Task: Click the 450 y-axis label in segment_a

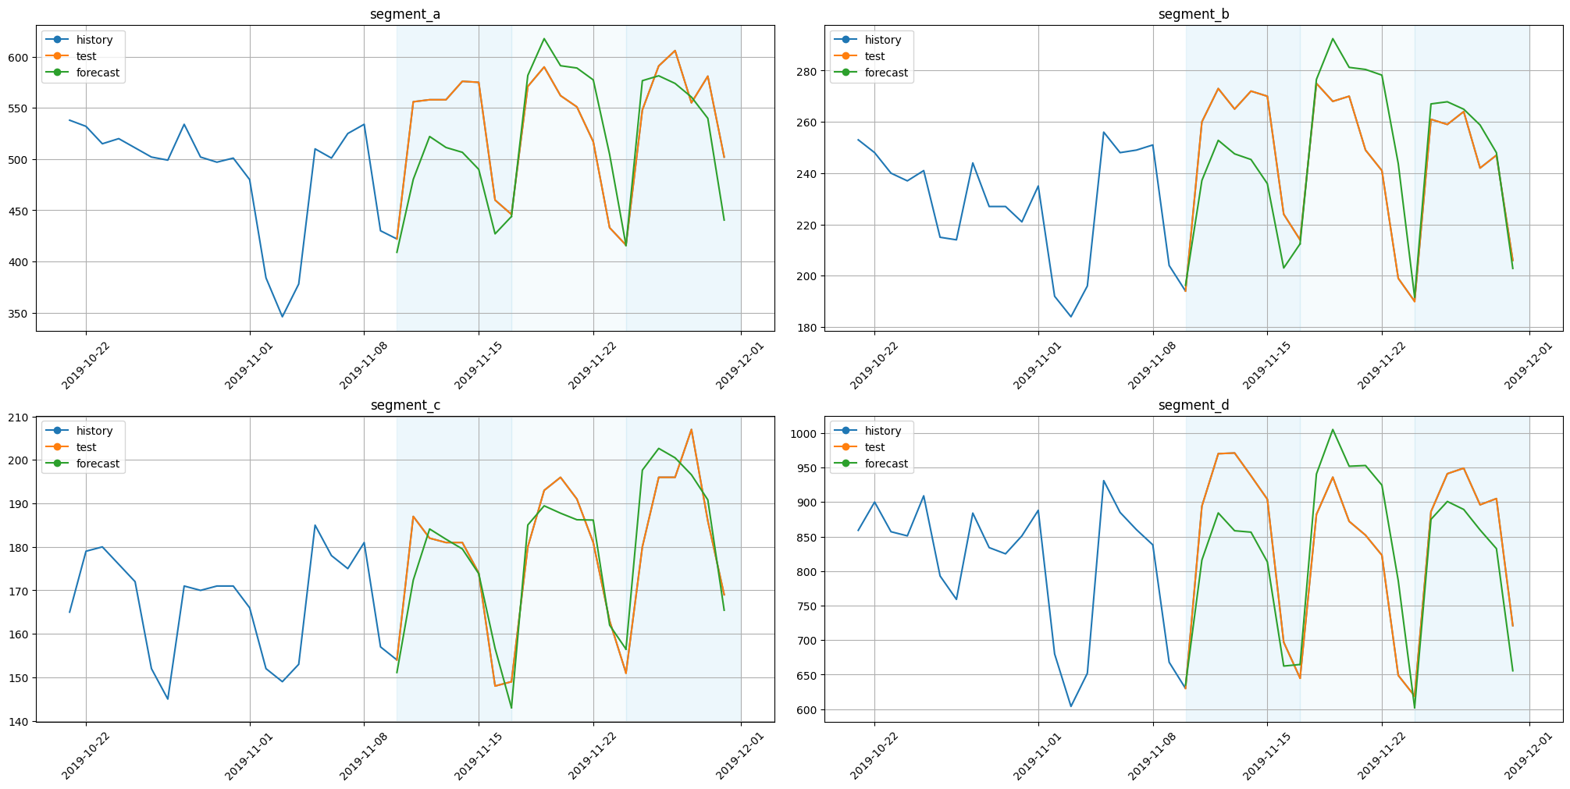Action: [20, 211]
